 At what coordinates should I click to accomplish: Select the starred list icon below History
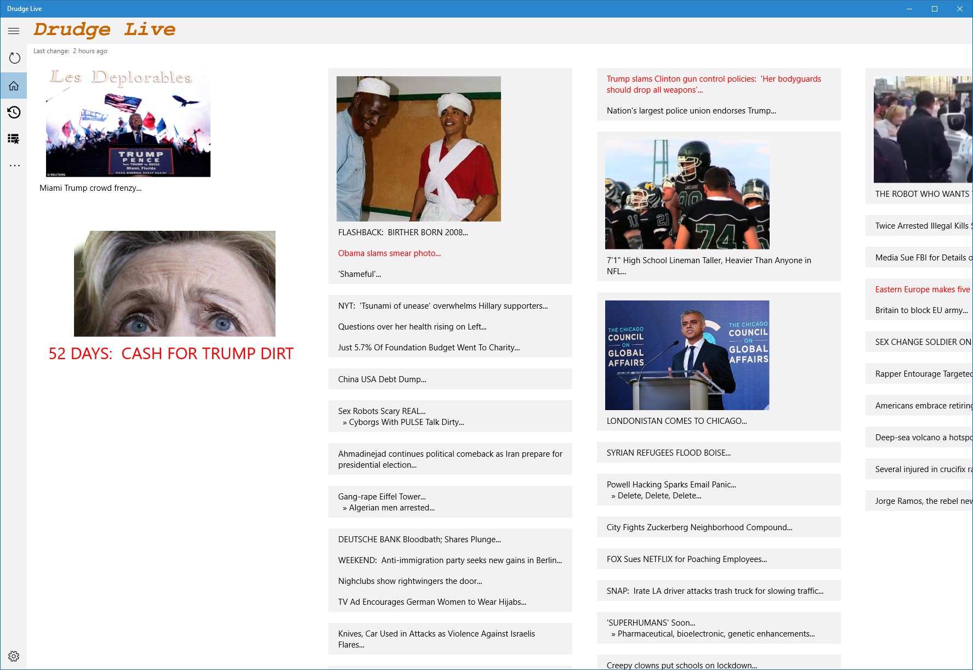14,139
